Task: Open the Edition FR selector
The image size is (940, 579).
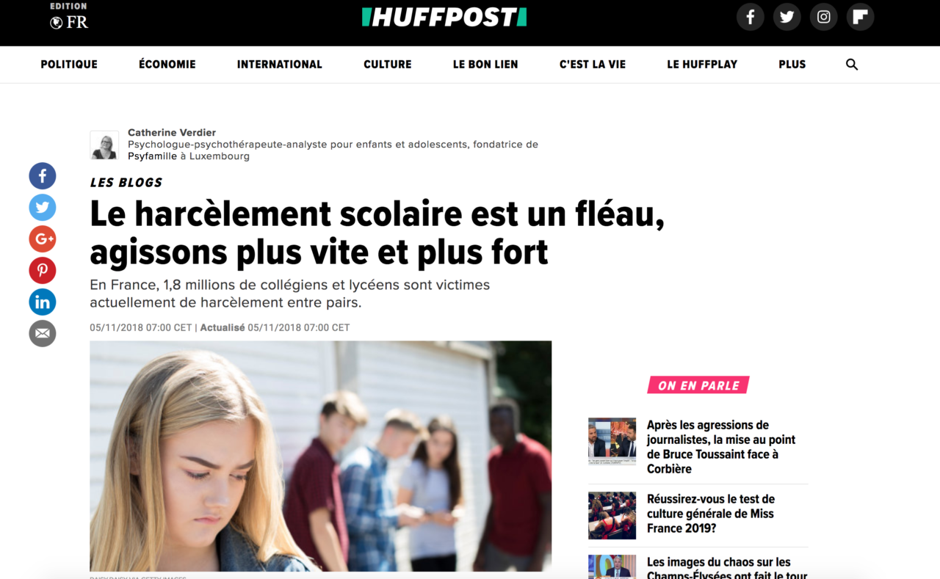Action: click(x=69, y=17)
